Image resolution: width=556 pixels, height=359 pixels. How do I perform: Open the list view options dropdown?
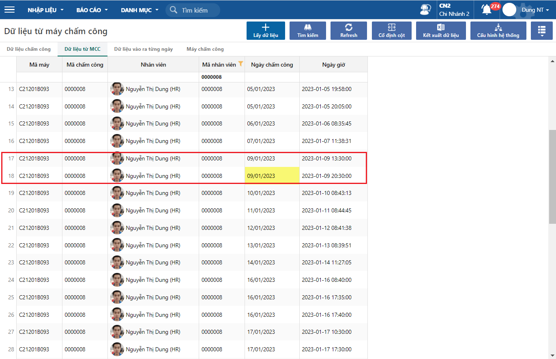(x=541, y=30)
